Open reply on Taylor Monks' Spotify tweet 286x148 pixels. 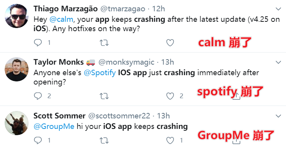tap(38, 96)
